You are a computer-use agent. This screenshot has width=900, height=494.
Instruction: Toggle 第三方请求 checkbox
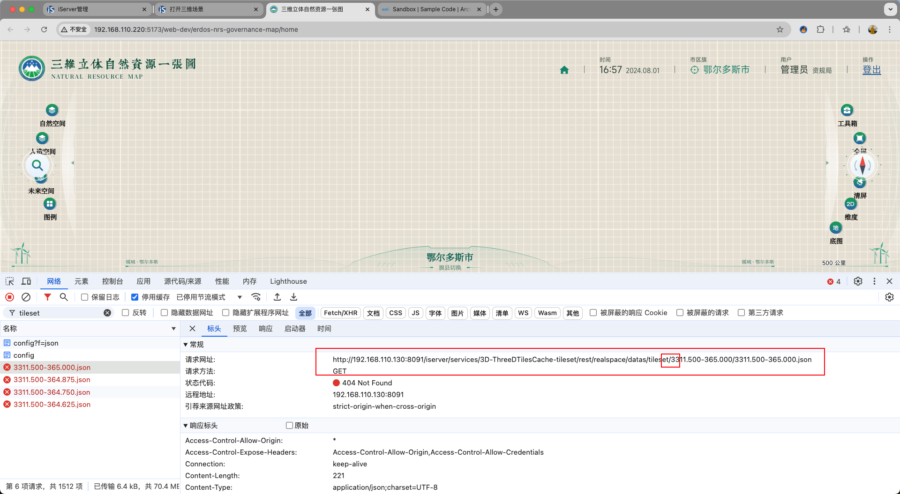click(x=741, y=313)
